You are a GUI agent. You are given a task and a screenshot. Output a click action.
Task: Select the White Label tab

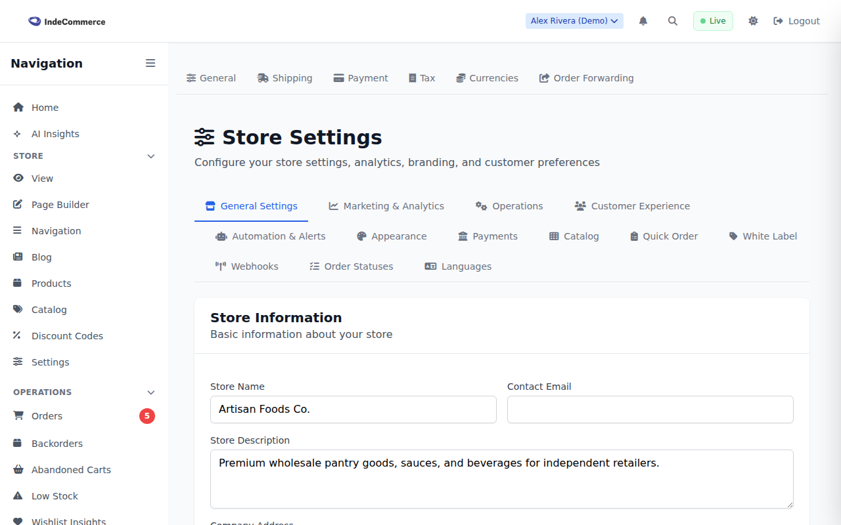[763, 236]
